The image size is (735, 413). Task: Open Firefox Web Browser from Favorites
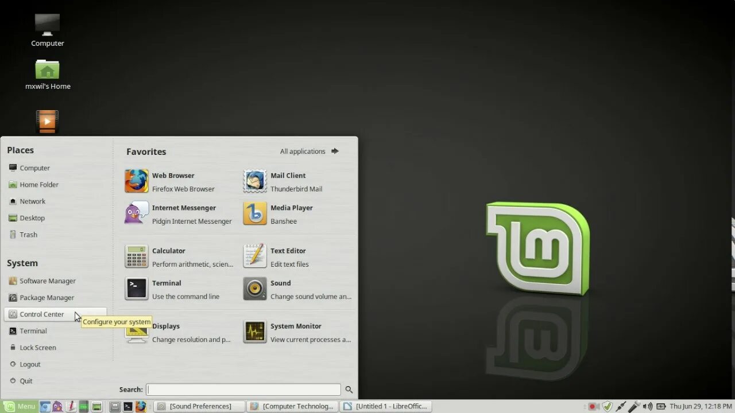[x=179, y=182]
